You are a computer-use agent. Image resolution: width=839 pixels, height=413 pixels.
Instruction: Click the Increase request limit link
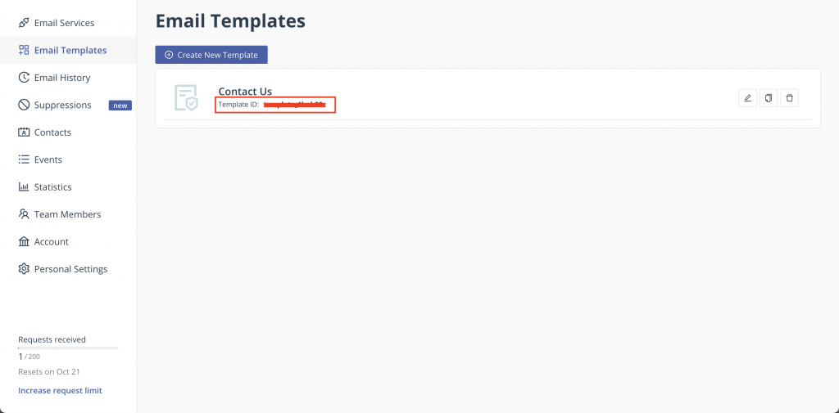(60, 391)
